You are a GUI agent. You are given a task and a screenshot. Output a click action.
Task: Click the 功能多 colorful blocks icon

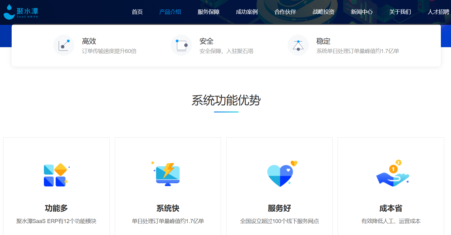click(55, 175)
